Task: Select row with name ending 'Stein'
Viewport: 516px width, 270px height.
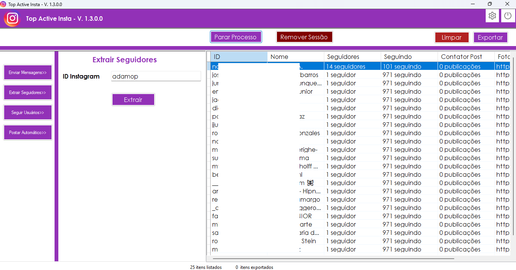Action: point(361,241)
